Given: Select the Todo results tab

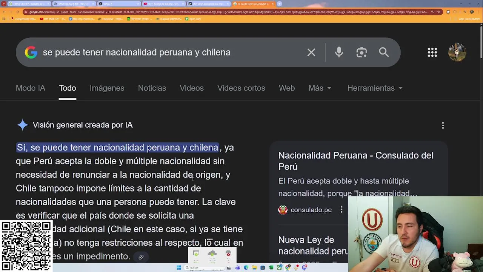Looking at the screenshot, I should coord(68,88).
